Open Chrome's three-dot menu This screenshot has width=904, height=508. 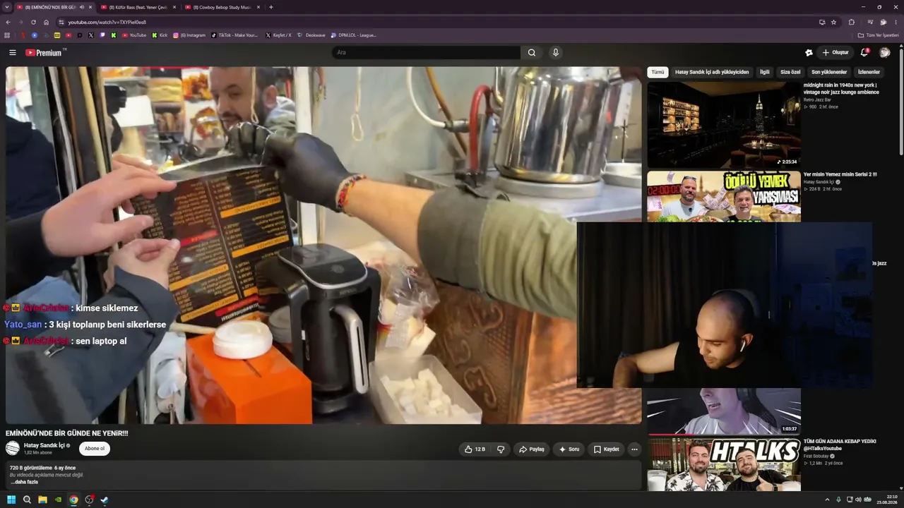896,22
